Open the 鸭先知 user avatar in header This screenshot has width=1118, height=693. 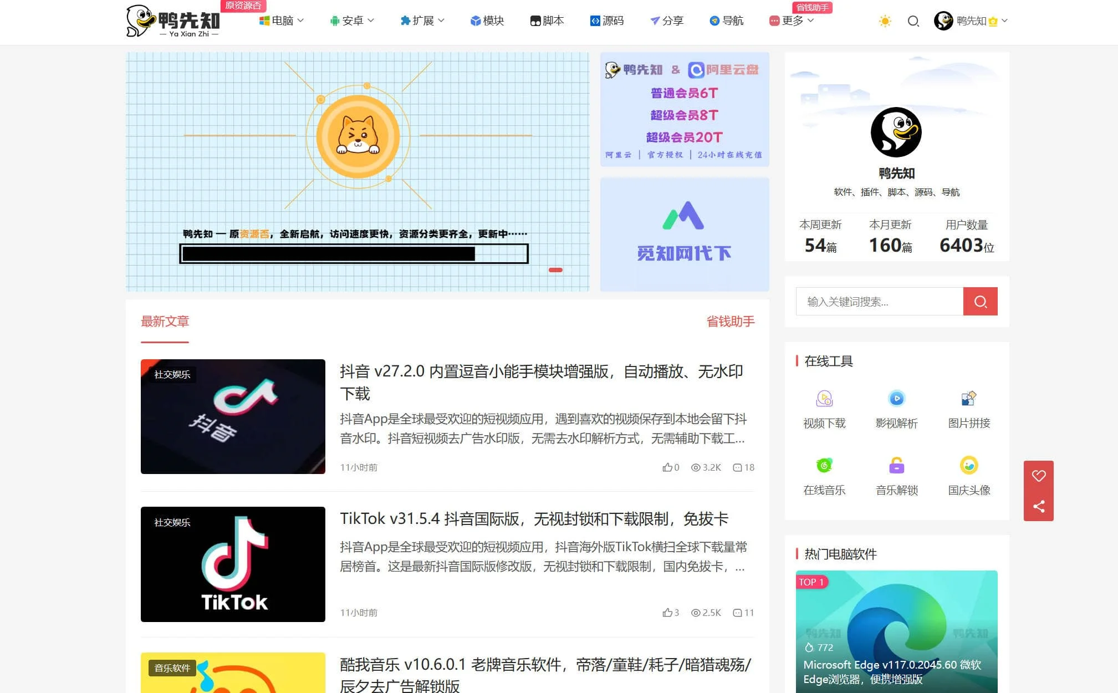[943, 21]
